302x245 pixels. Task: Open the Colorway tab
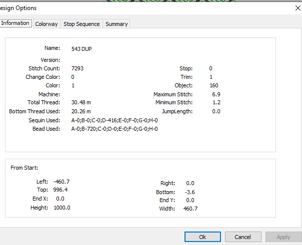(x=46, y=24)
